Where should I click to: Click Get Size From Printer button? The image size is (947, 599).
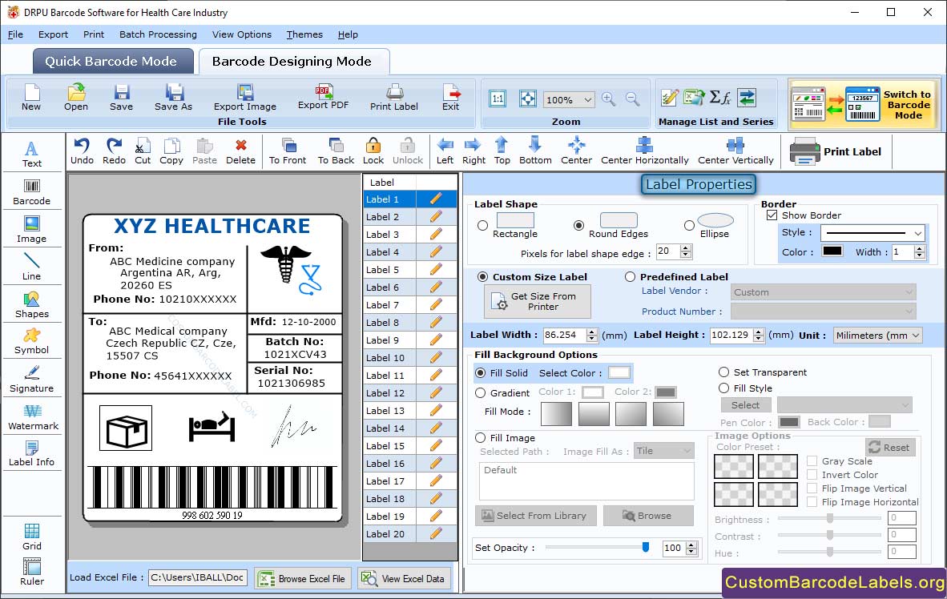pyautogui.click(x=537, y=301)
